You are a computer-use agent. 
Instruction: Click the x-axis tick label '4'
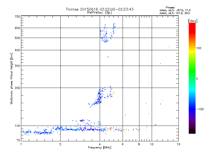coord(100,144)
